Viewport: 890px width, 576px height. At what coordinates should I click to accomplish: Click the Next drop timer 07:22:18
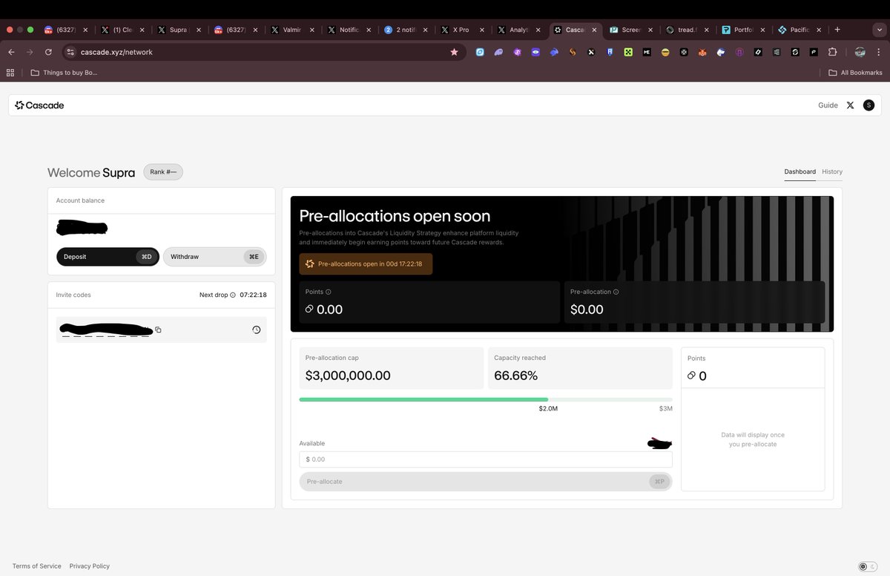(x=253, y=295)
